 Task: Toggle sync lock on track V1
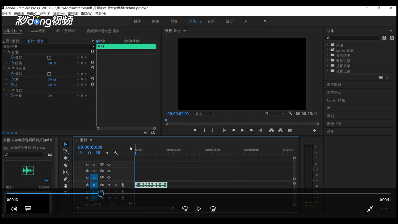(x=102, y=177)
